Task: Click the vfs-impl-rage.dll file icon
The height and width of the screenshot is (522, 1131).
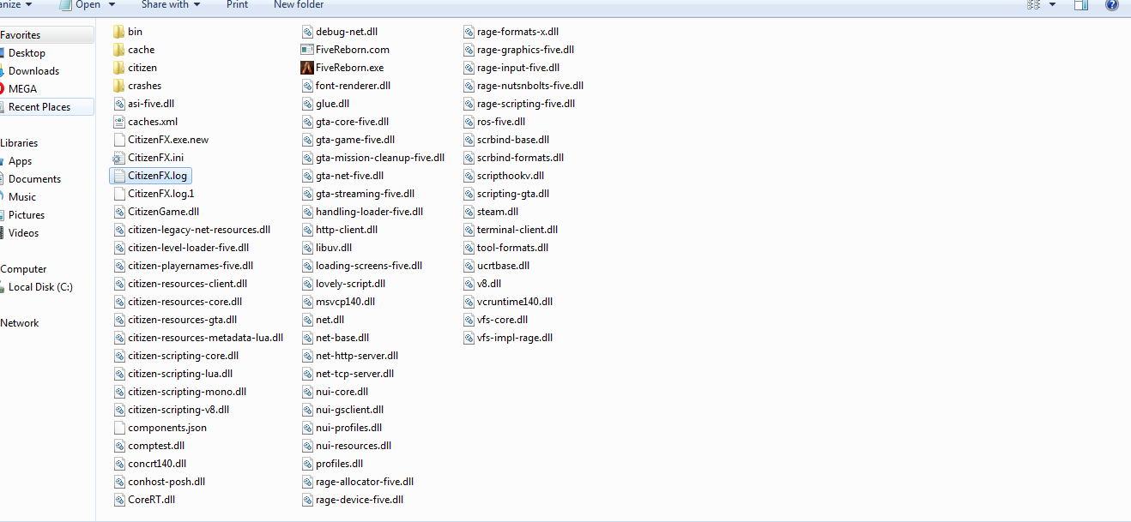Action: (x=468, y=338)
